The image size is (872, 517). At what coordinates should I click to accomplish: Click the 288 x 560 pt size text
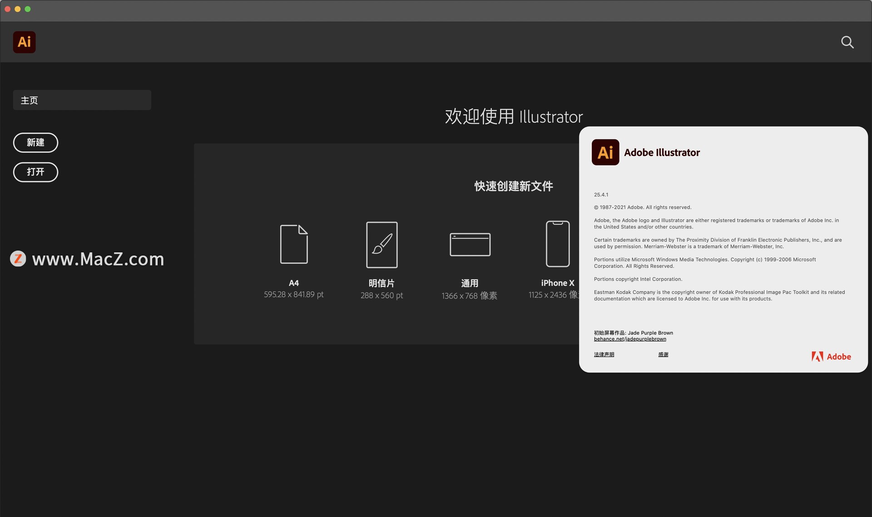pos(381,295)
